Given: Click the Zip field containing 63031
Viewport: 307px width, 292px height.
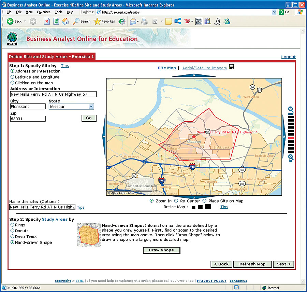Looking at the screenshot, I should [x=28, y=119].
